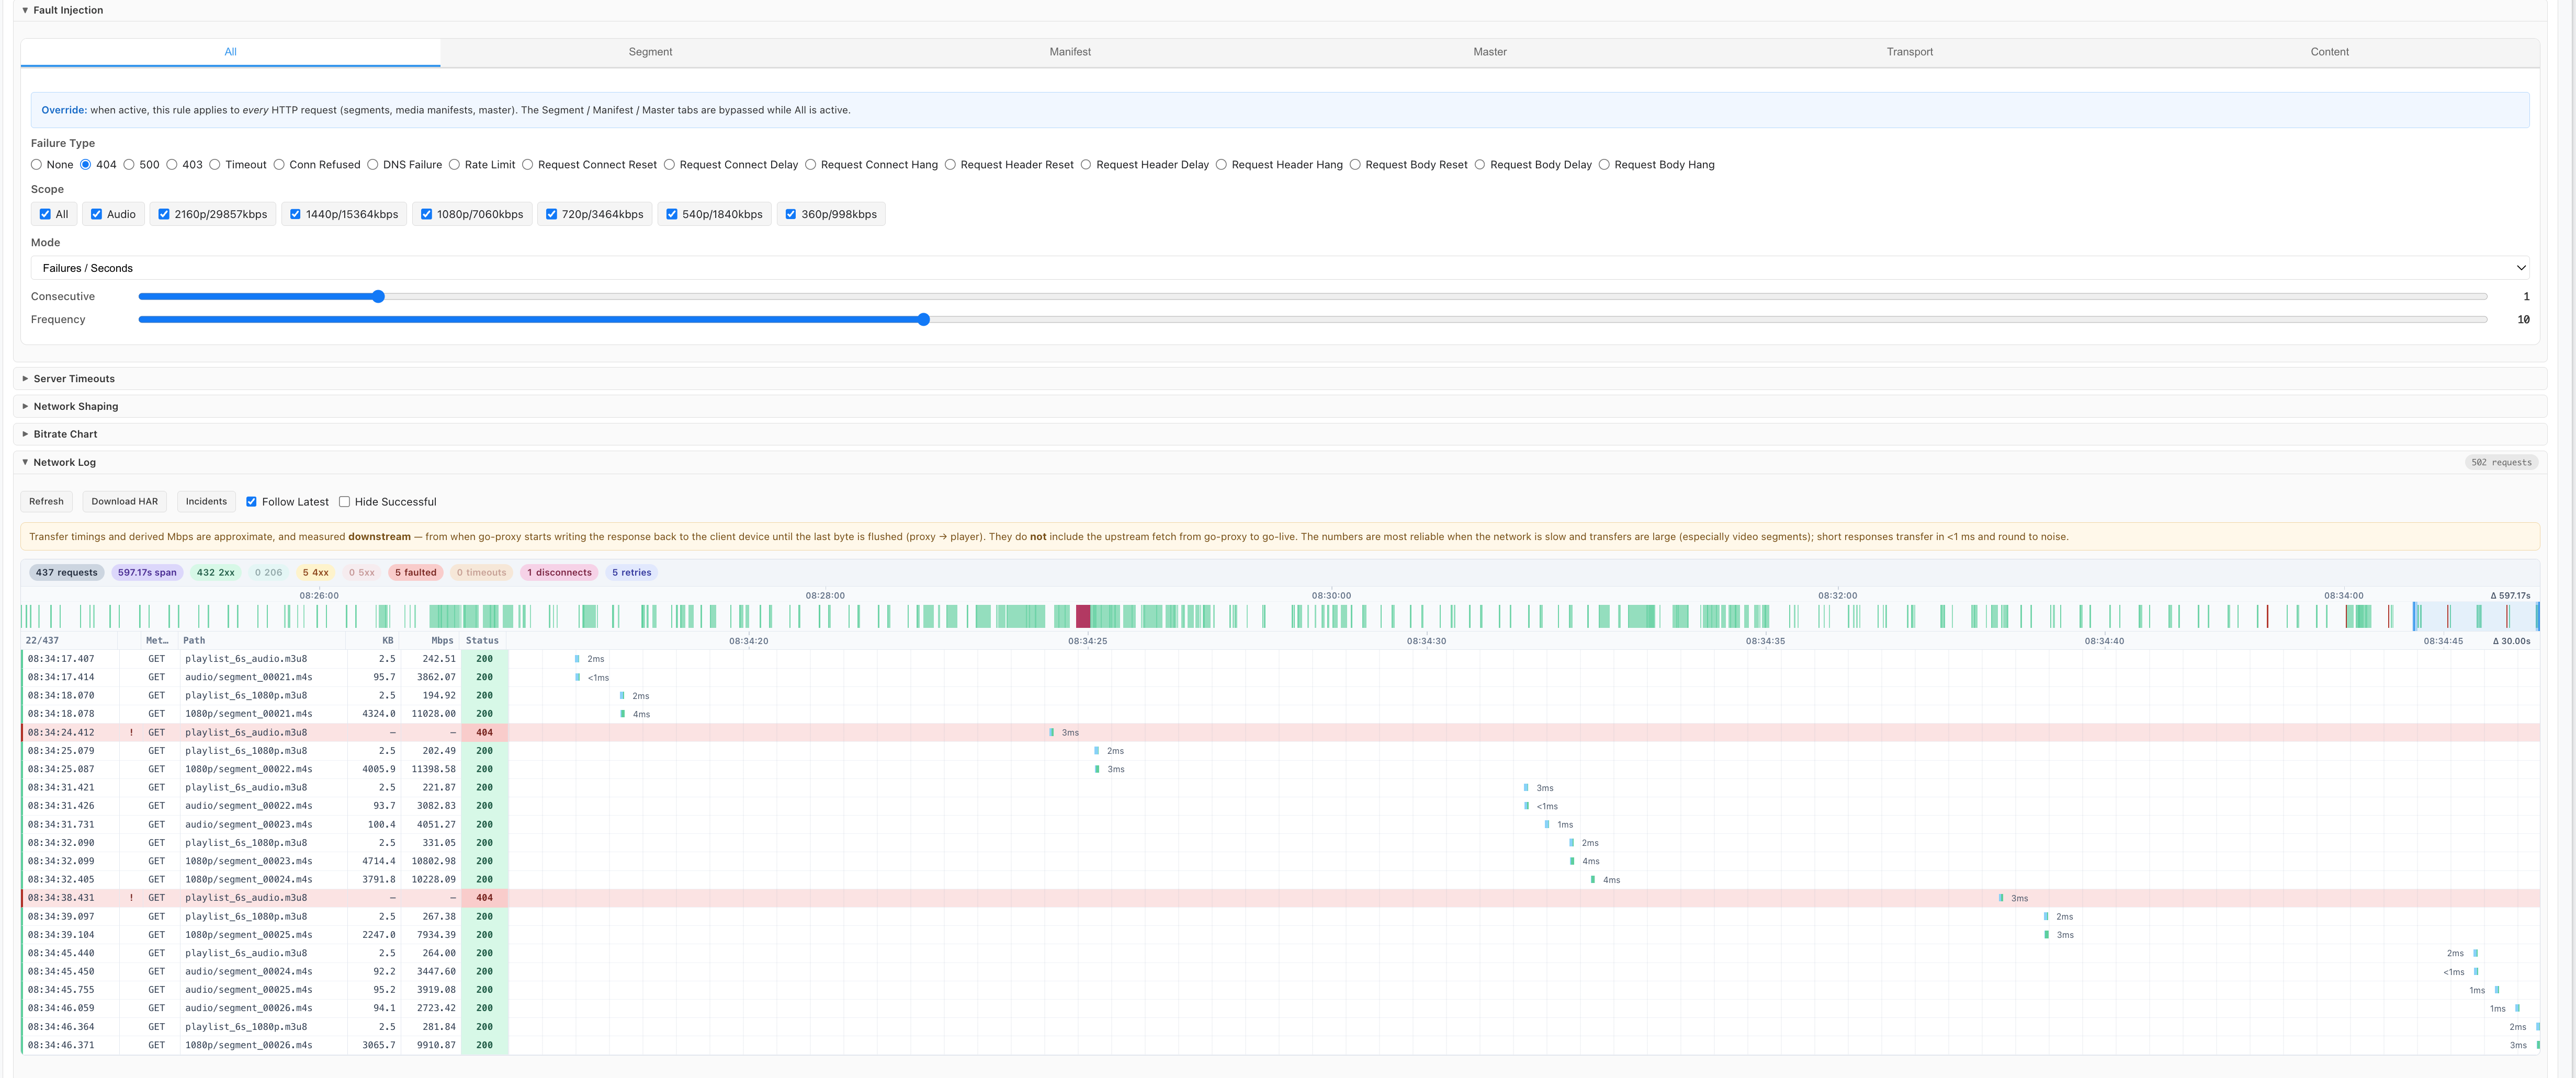This screenshot has height=1078, width=2576.
Task: Click the 5 faulted filter chip
Action: tap(415, 572)
